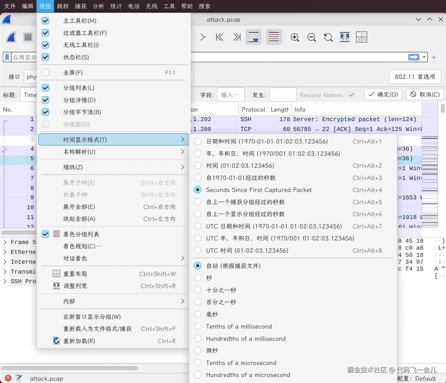The height and width of the screenshot is (383, 446).
Task: Click the 确定(O) button
Action: pos(383,94)
